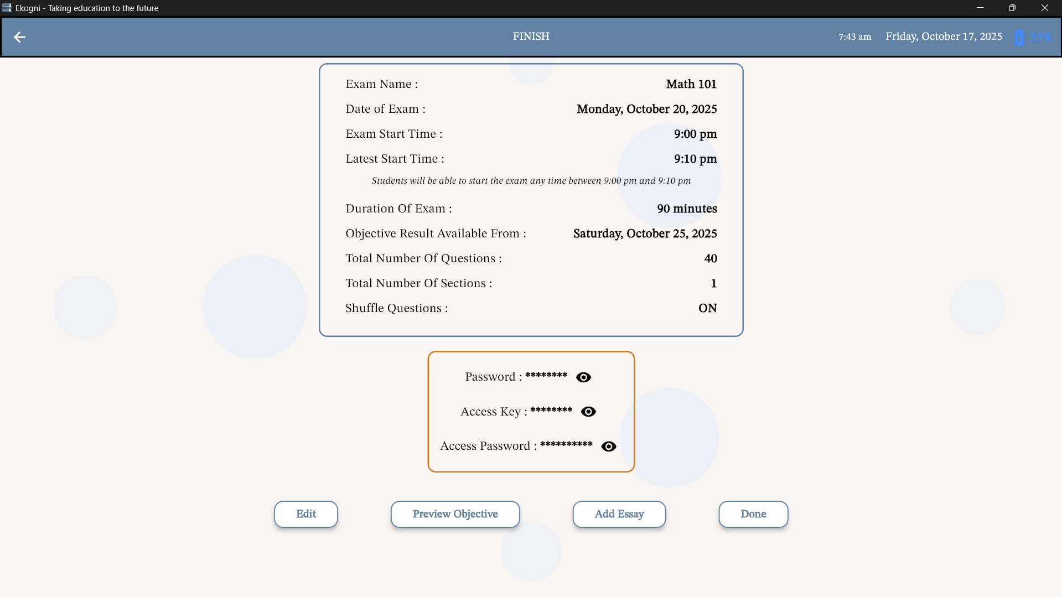Select the Math 101 exam name
Viewport: 1062px width, 597px height.
click(x=691, y=84)
